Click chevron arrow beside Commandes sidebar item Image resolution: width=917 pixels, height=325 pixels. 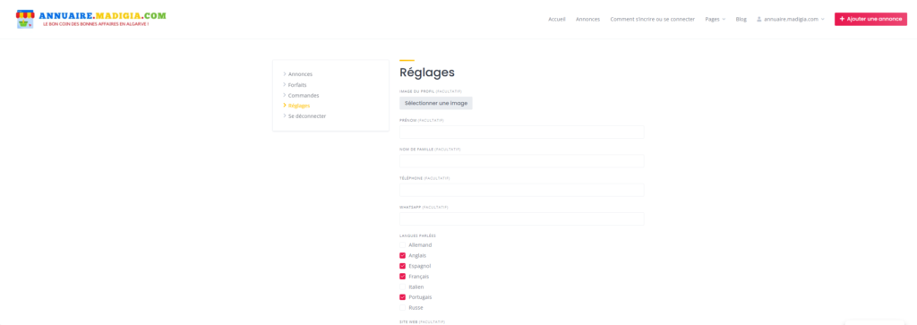(x=284, y=95)
